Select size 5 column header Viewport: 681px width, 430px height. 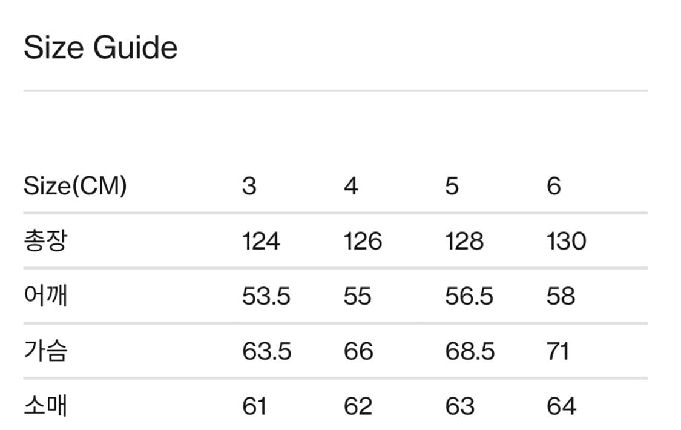click(452, 186)
